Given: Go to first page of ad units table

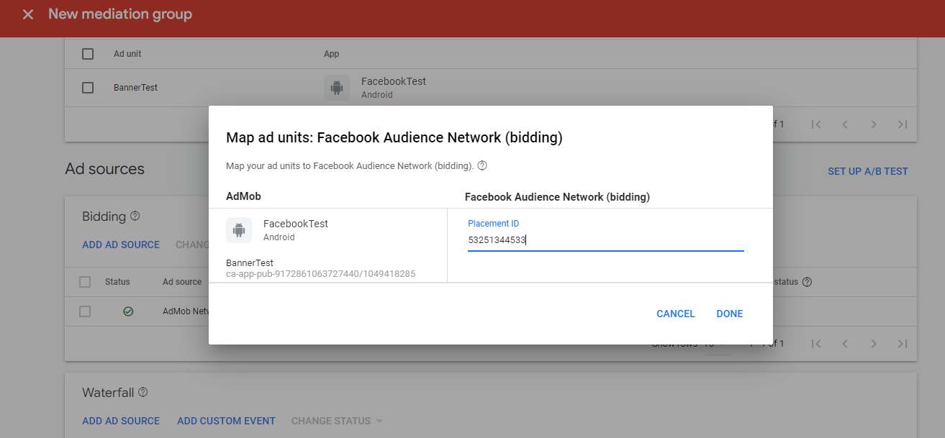Looking at the screenshot, I should 816,124.
